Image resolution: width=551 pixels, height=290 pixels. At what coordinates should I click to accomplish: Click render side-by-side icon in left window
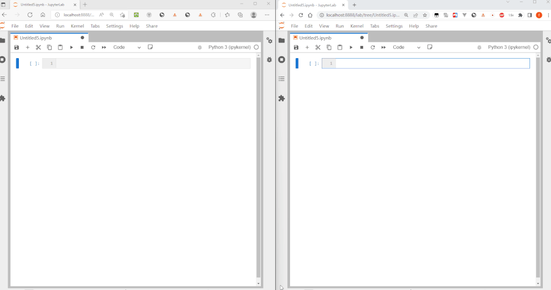click(150, 47)
